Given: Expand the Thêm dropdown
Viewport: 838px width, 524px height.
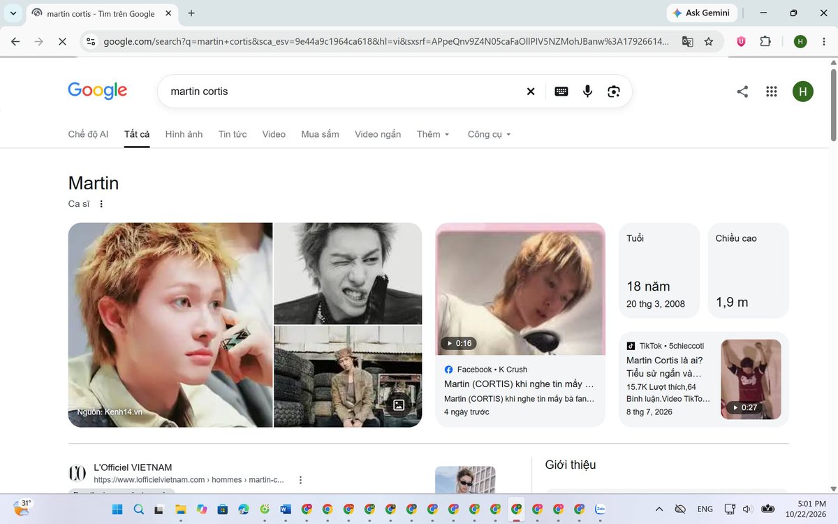Looking at the screenshot, I should point(433,134).
